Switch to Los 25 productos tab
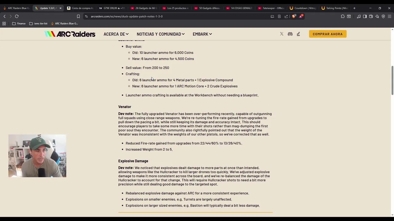This screenshot has height=221, width=394. [175, 8]
